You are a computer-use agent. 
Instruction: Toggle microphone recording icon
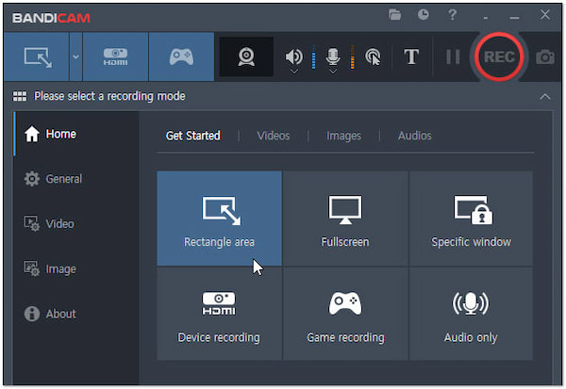pyautogui.click(x=333, y=57)
